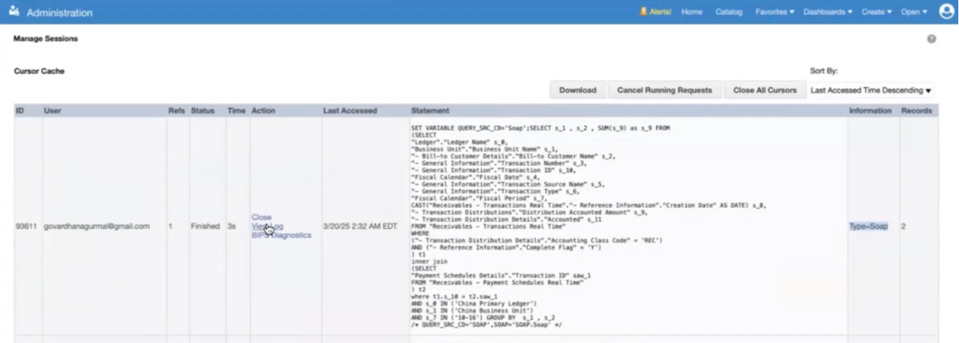Click the SQL statement text block
The image size is (959, 343).
coord(588,226)
